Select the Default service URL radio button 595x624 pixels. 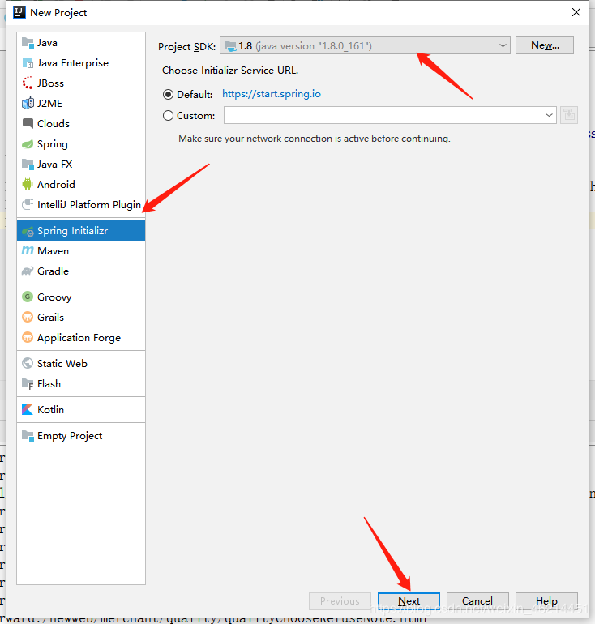click(x=168, y=94)
